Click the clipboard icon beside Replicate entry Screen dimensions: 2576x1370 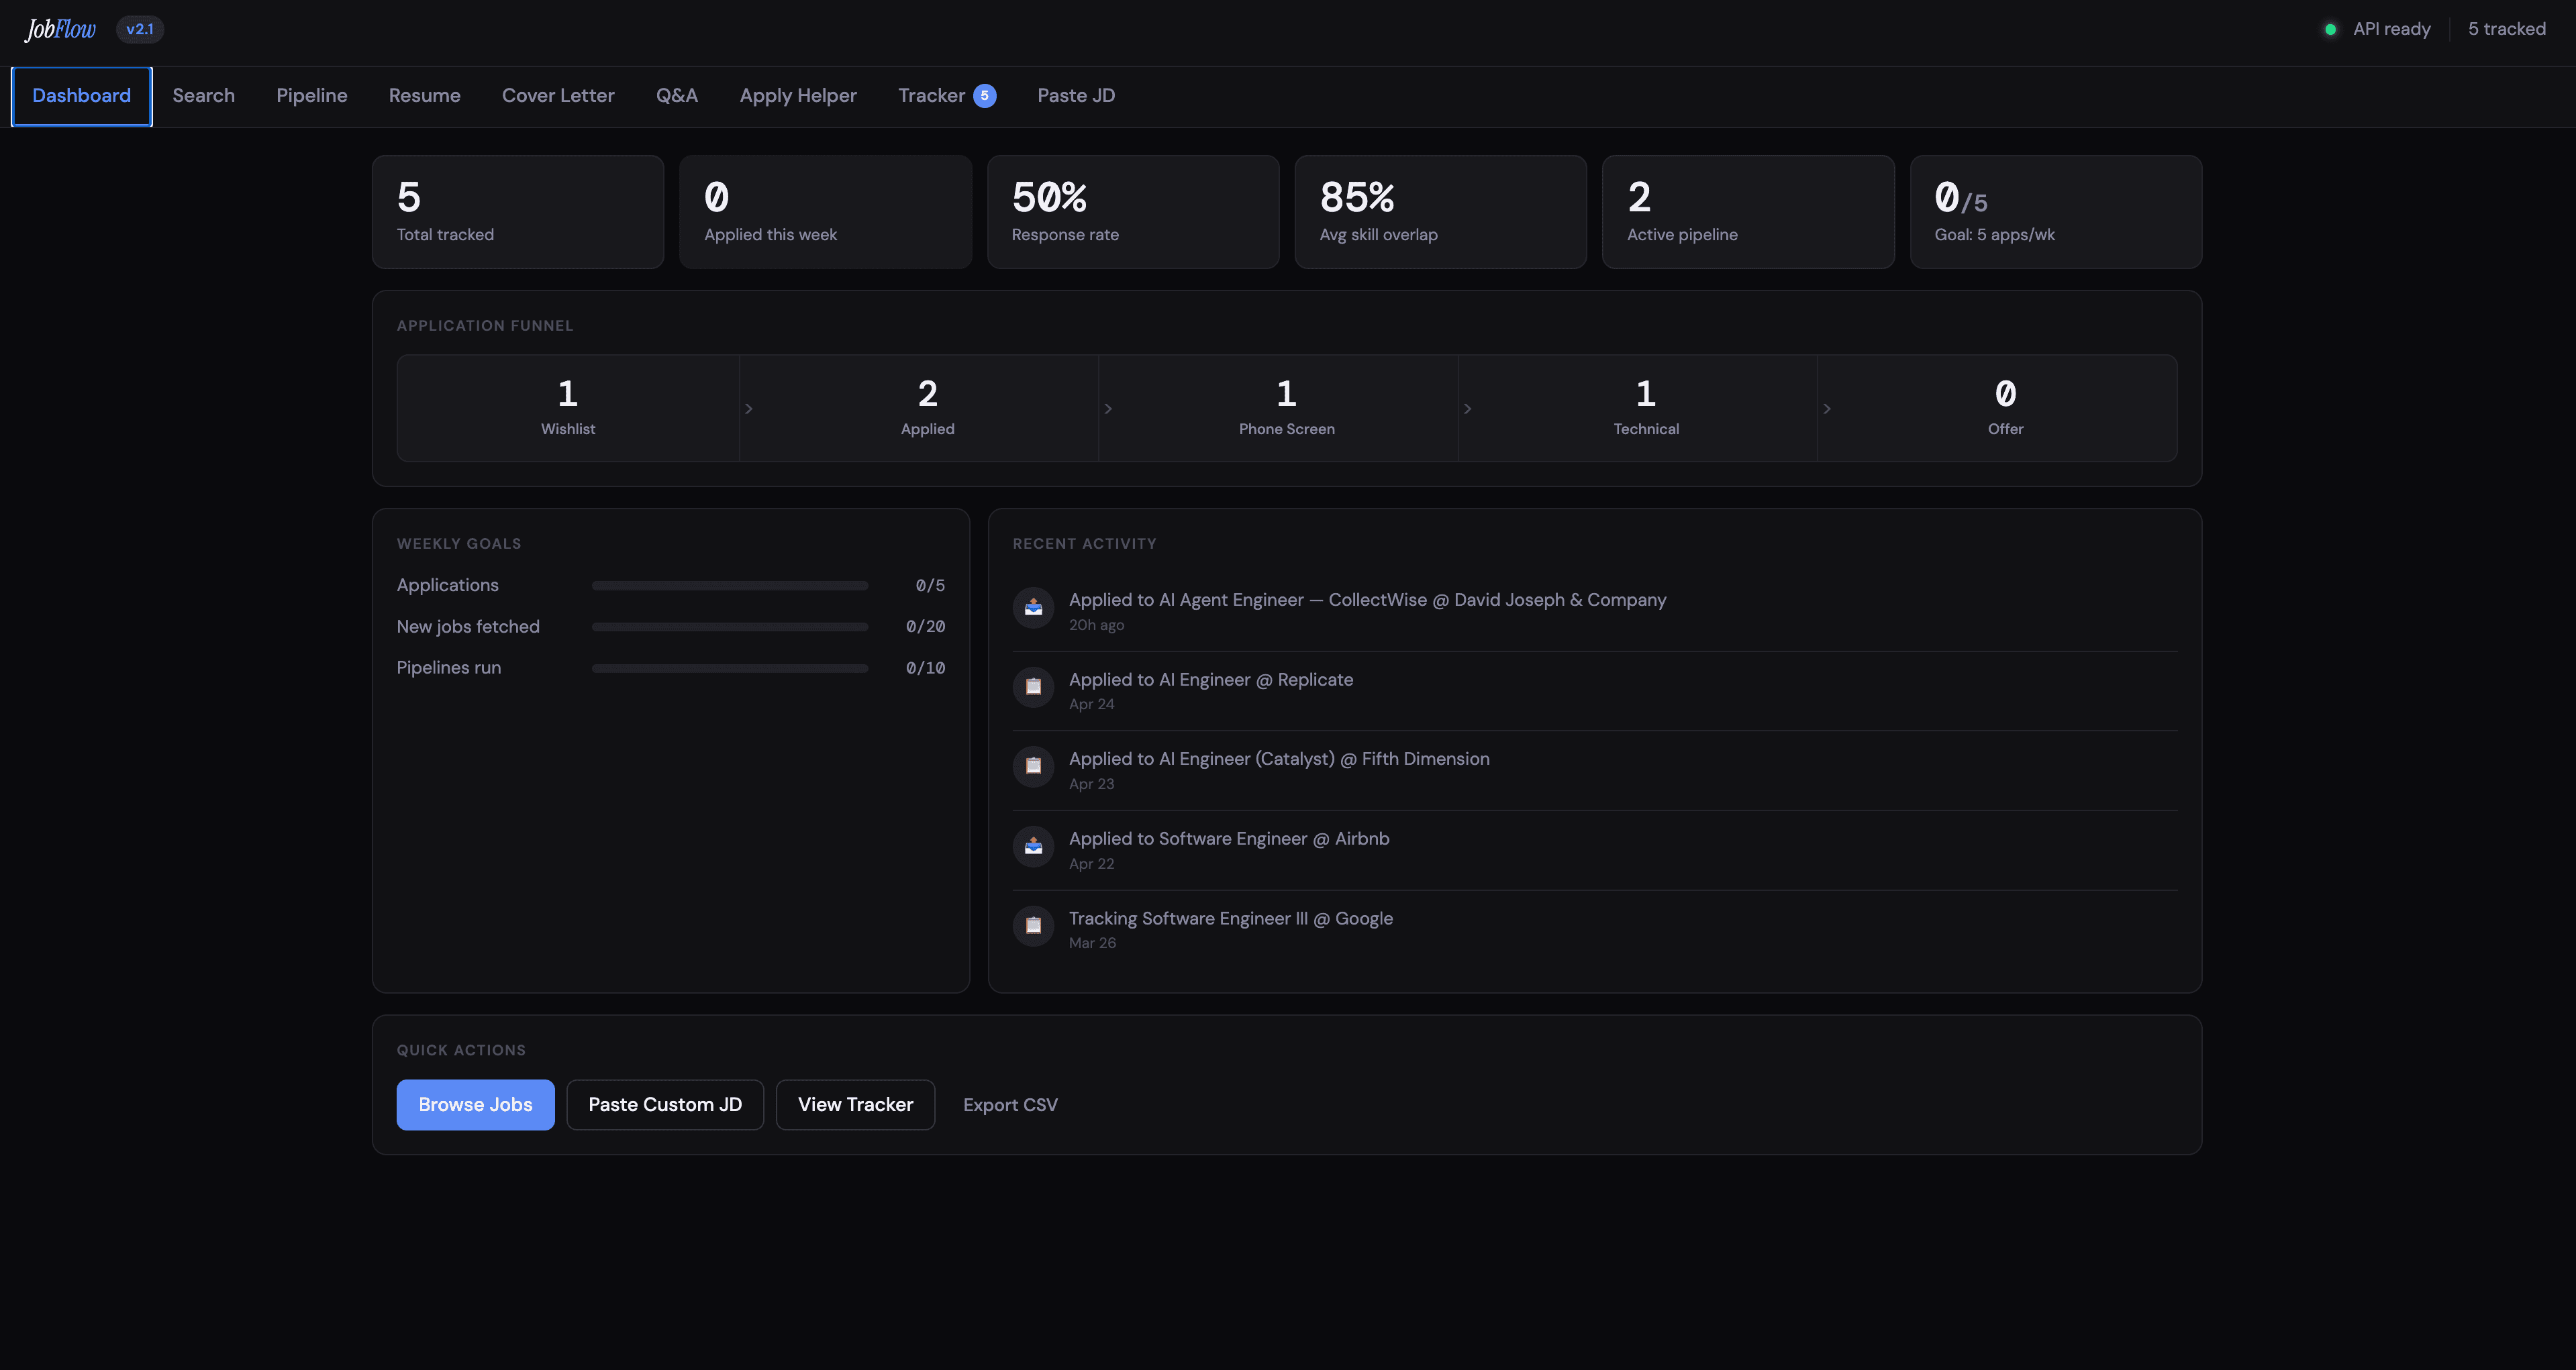coord(1033,686)
